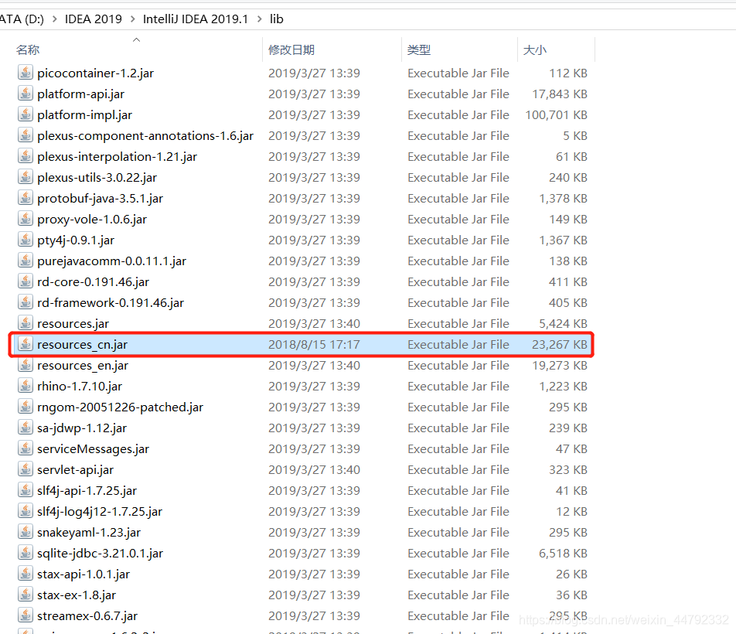Sort by the 大小 column header

[x=535, y=49]
